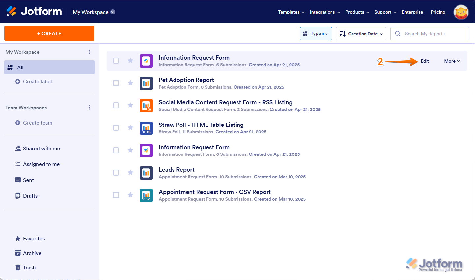Check the Straw Poll HTML Table Listing box

coord(116,128)
